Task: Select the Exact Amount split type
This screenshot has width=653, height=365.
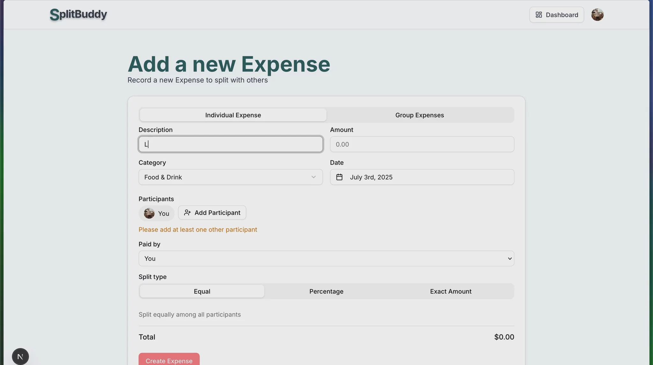Action: pyautogui.click(x=451, y=291)
